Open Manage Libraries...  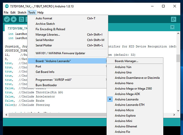(67, 35)
